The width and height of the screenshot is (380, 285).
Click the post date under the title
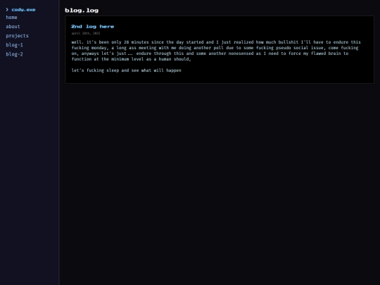tap(86, 34)
